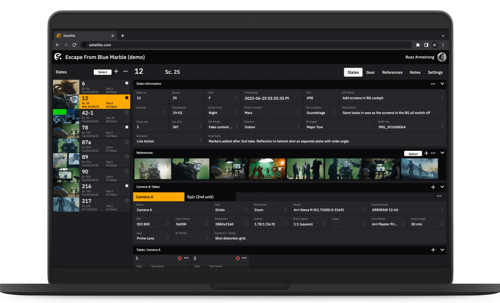Screen dimensions: 500x303
Task: Unstar slate 6 in the slates list
Action: [127, 83]
